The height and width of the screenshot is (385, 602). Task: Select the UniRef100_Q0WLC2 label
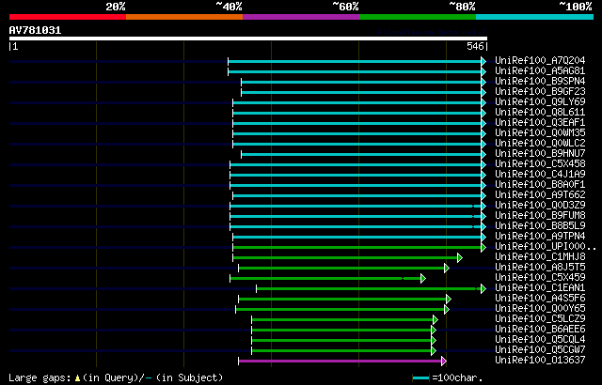pyautogui.click(x=540, y=144)
